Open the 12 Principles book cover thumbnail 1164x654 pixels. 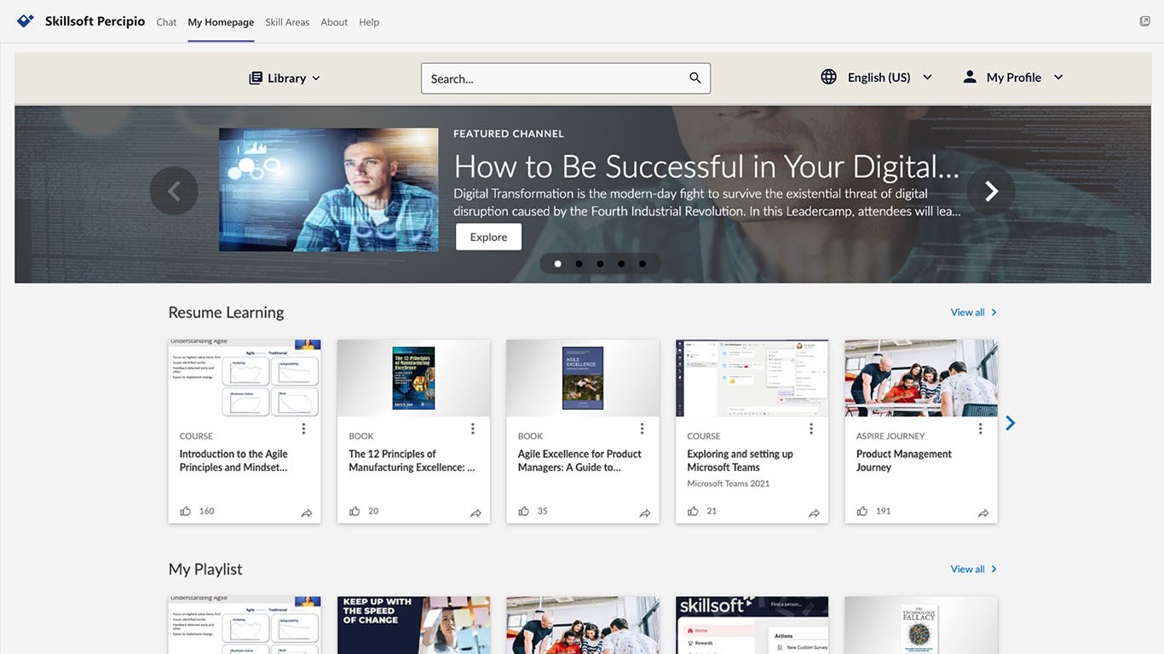[x=413, y=378]
